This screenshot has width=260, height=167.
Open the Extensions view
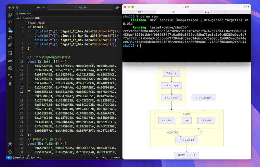[10, 45]
